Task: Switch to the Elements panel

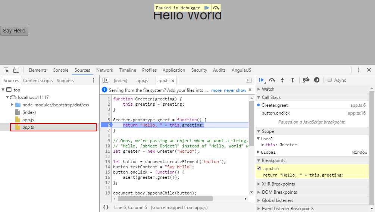Action: click(38, 70)
